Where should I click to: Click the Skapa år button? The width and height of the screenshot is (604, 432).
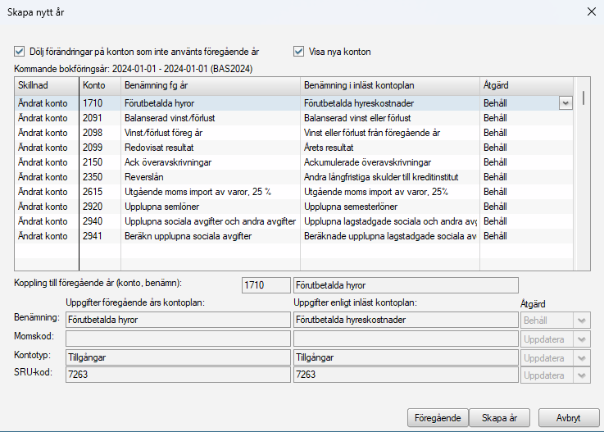pyautogui.click(x=499, y=417)
